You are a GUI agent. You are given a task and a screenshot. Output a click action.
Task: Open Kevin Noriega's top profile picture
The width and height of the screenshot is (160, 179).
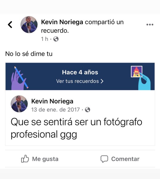(x=29, y=24)
